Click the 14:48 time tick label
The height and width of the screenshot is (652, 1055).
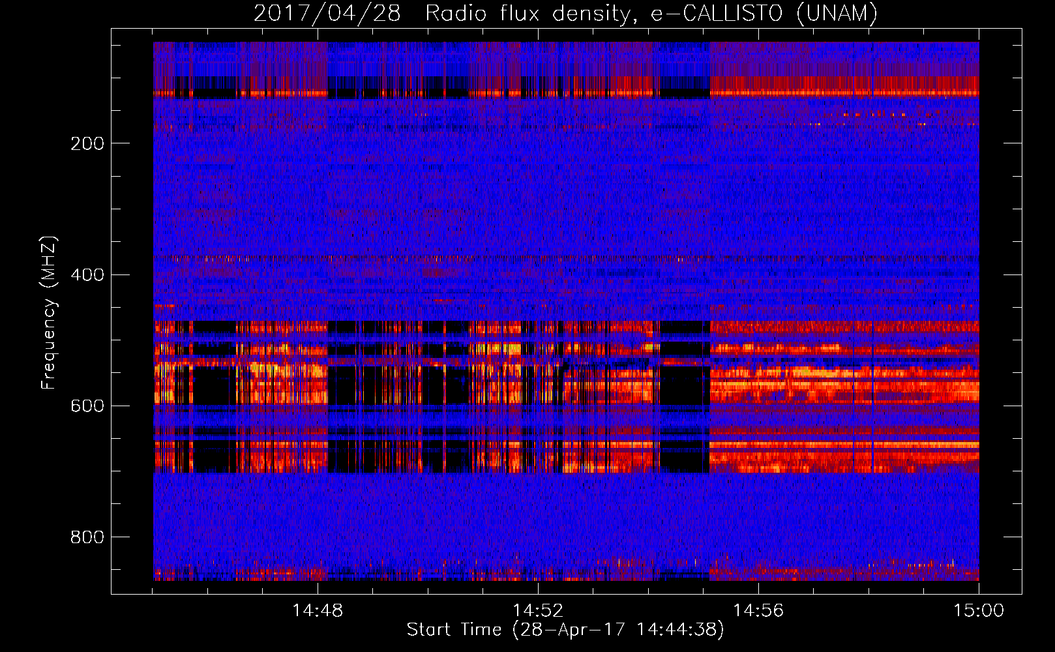point(318,611)
